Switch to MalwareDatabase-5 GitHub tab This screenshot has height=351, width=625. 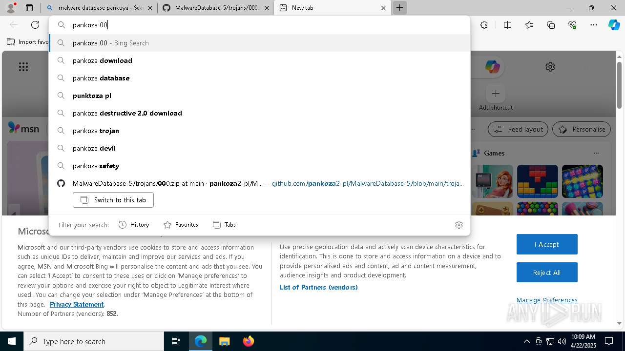tap(216, 8)
